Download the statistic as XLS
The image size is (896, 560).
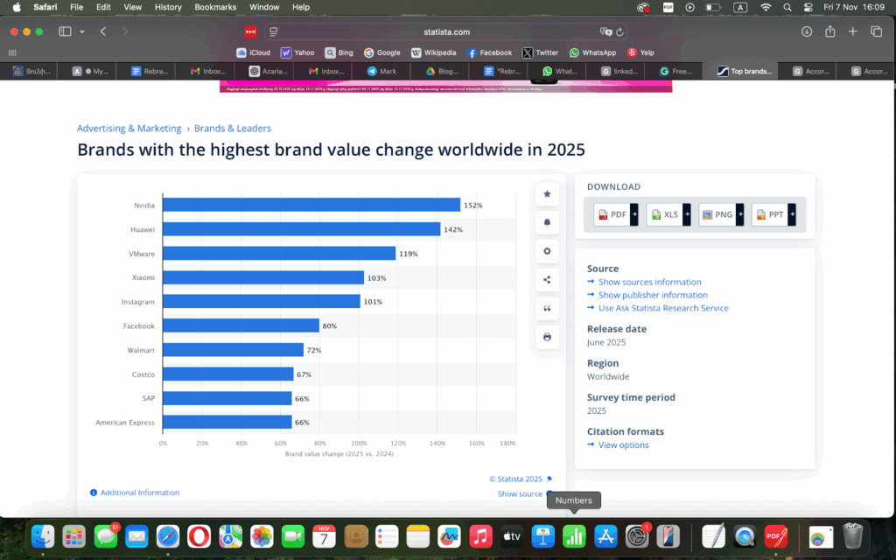pos(665,213)
